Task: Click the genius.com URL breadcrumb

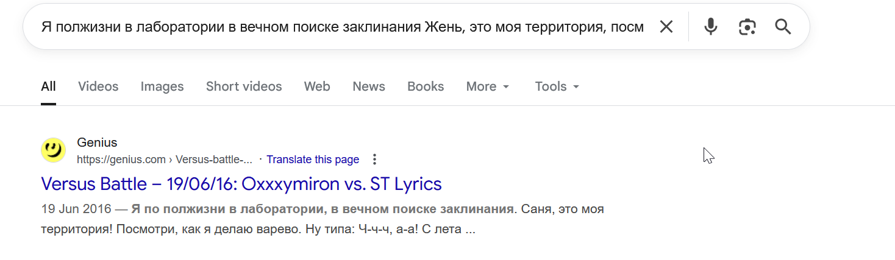Action: click(x=165, y=160)
